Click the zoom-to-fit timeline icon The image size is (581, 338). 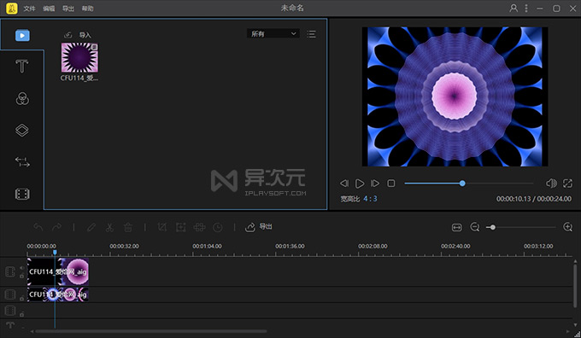coord(457,227)
